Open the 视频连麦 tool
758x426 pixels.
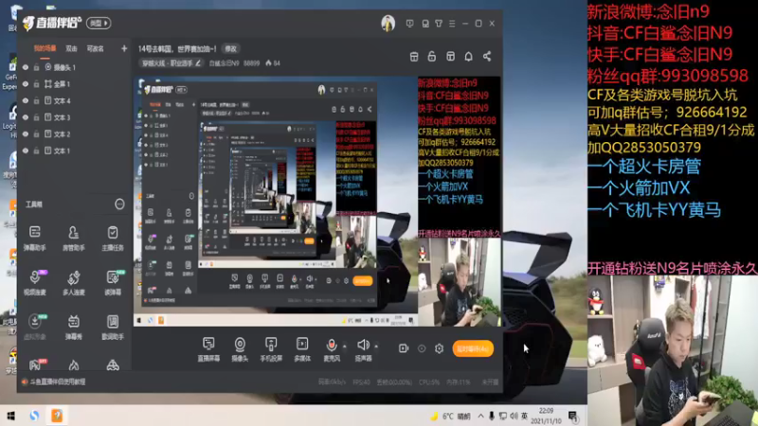tap(35, 282)
